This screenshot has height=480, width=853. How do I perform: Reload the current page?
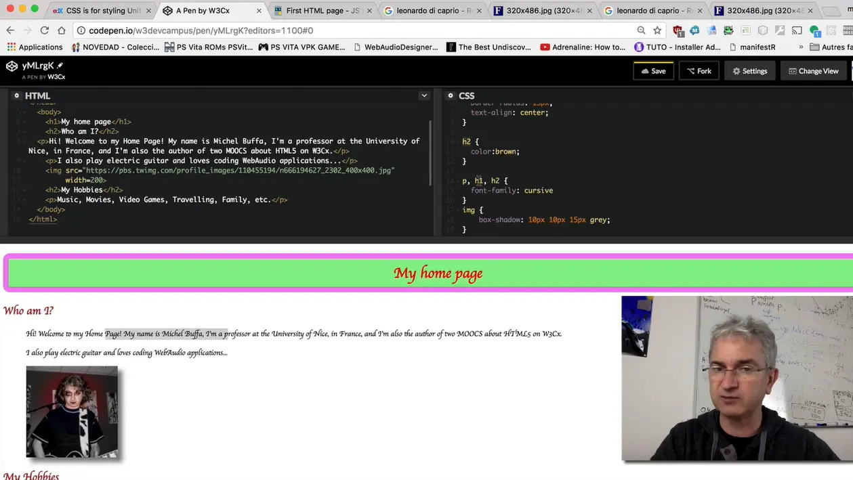point(45,30)
